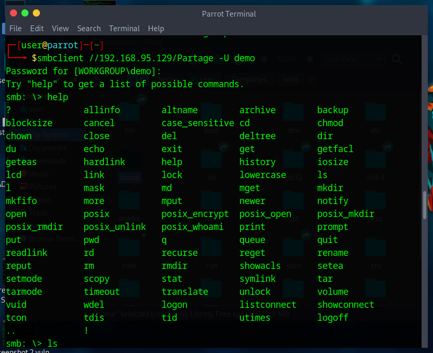
Task: Click the word 'recurse' in help output
Action: pyautogui.click(x=180, y=253)
